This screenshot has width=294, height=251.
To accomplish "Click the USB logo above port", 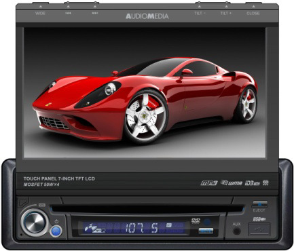I will pos(259,219).
